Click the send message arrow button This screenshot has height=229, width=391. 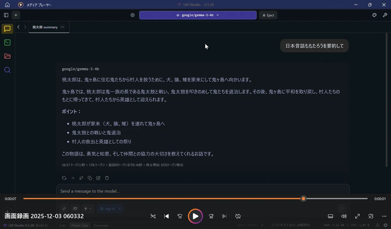342,209
